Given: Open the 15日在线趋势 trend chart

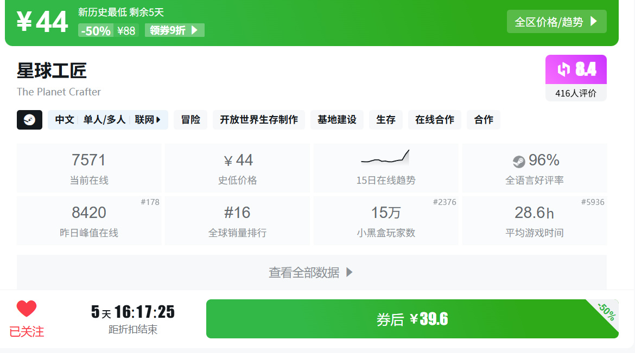Looking at the screenshot, I should click(385, 168).
